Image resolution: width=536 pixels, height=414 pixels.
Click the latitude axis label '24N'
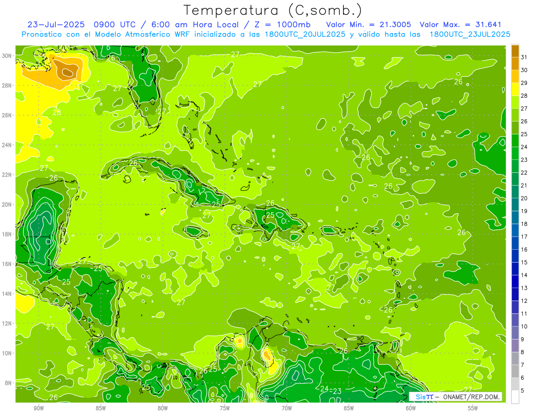(x=7, y=145)
